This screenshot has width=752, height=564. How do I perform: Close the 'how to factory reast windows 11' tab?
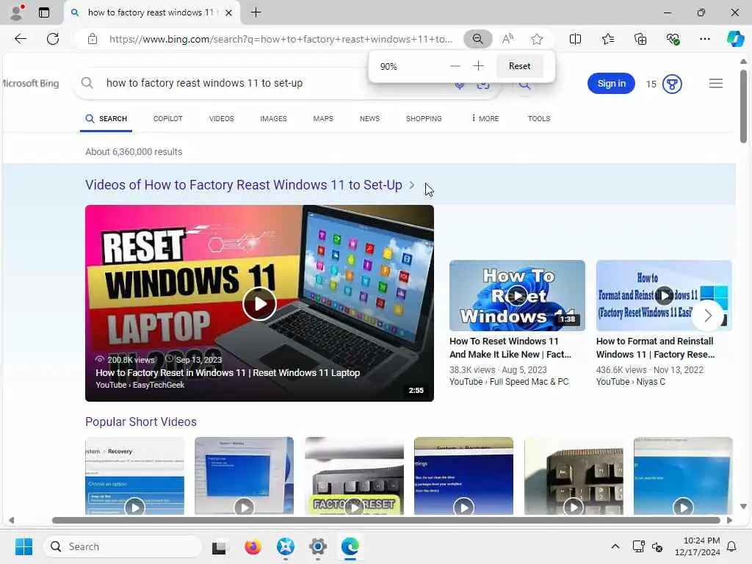click(x=229, y=13)
